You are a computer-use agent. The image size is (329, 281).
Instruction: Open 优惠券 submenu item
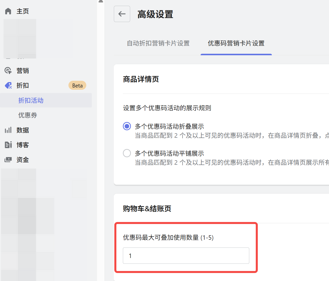point(28,115)
